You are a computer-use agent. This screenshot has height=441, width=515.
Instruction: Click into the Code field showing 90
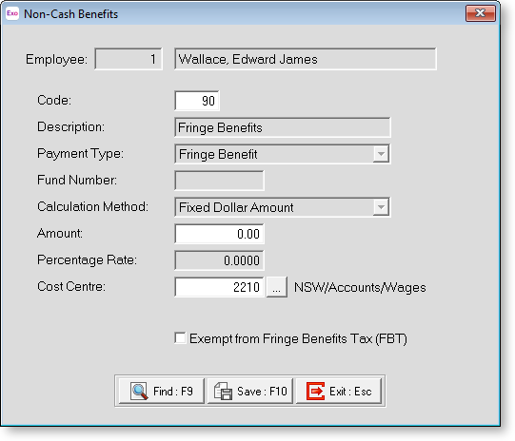(x=197, y=101)
